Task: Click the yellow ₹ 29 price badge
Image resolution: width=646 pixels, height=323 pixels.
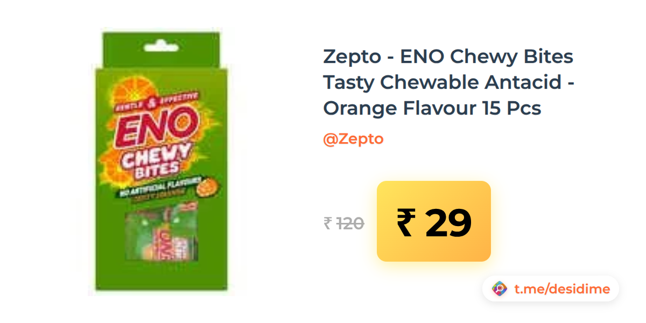Action: tap(434, 221)
